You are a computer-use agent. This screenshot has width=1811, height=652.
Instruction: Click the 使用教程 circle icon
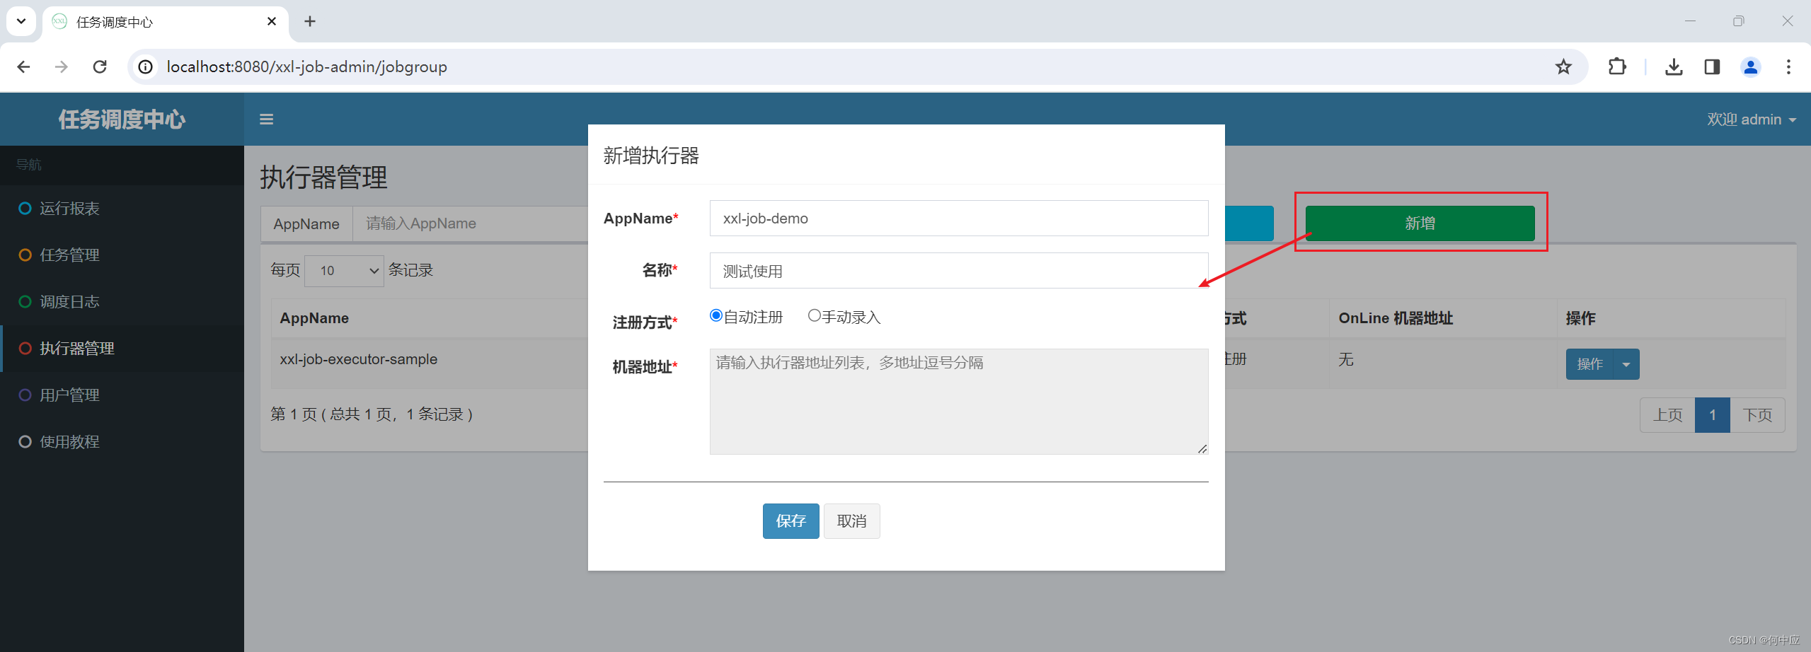point(25,441)
